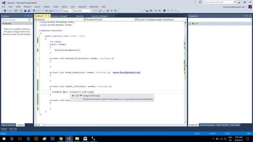
Task: Click the Open File folder icon
Action: click(21, 11)
